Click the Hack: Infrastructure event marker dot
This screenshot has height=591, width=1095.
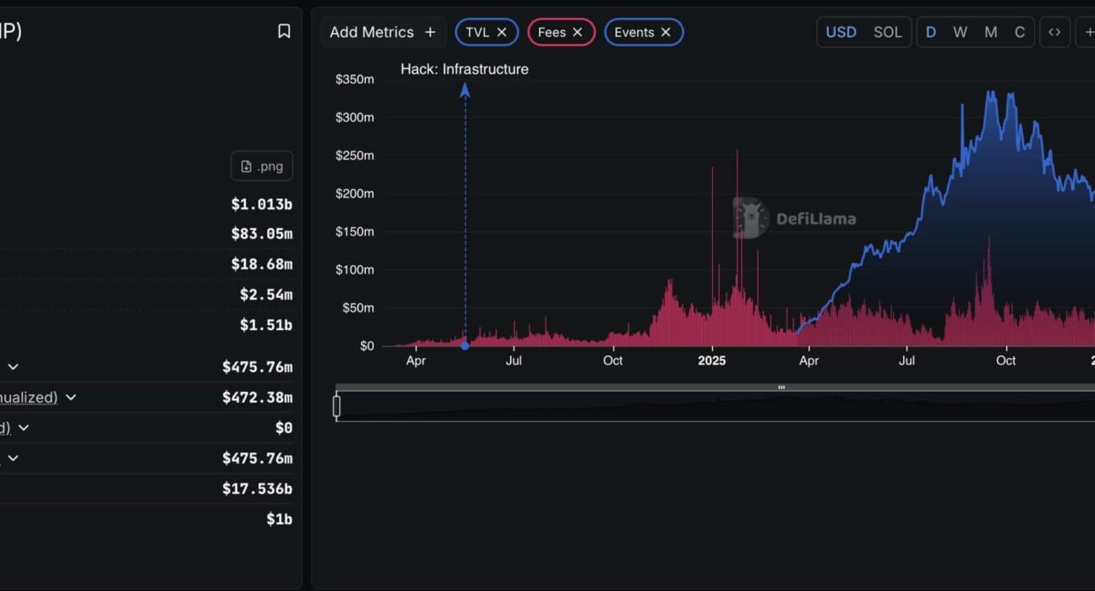[x=465, y=345]
